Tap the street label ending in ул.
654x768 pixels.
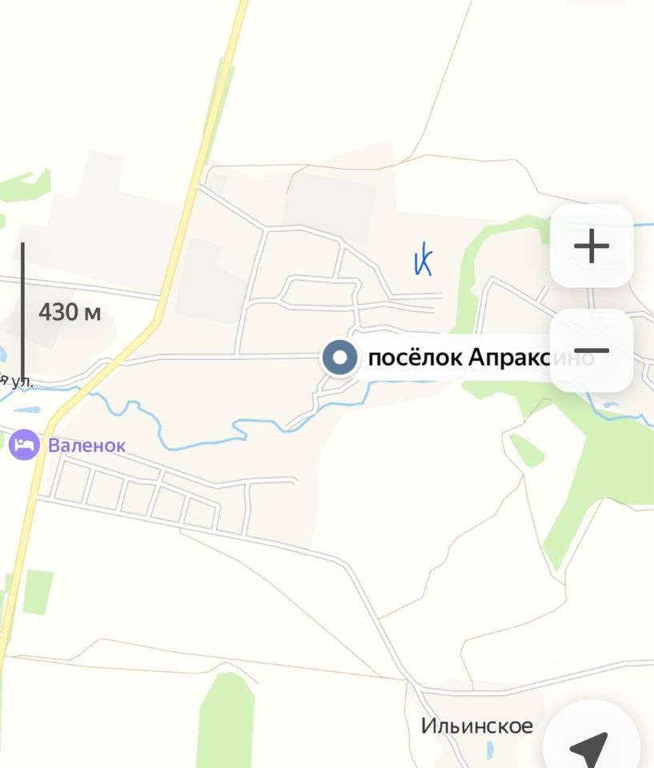[16, 381]
